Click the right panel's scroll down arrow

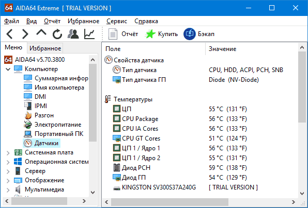pos(302,193)
